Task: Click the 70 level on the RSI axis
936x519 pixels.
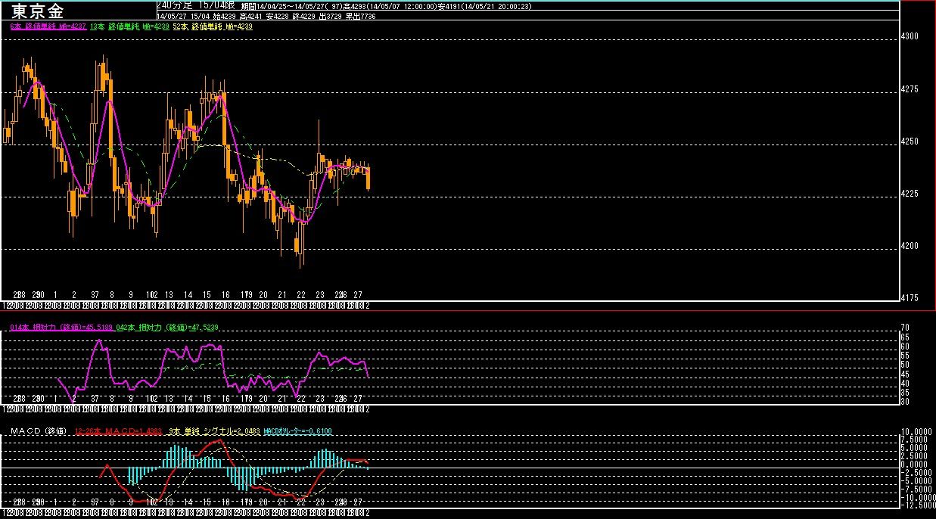Action: [x=904, y=328]
